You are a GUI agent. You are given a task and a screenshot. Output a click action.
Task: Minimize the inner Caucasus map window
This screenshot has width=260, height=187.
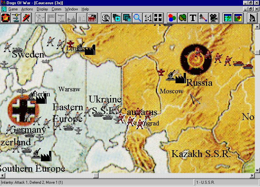click(x=246, y=9)
